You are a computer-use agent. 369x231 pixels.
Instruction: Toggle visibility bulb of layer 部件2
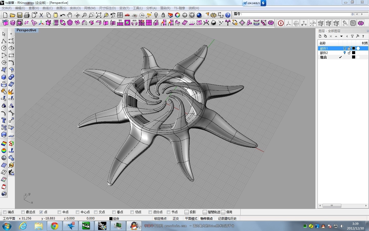point(345,53)
